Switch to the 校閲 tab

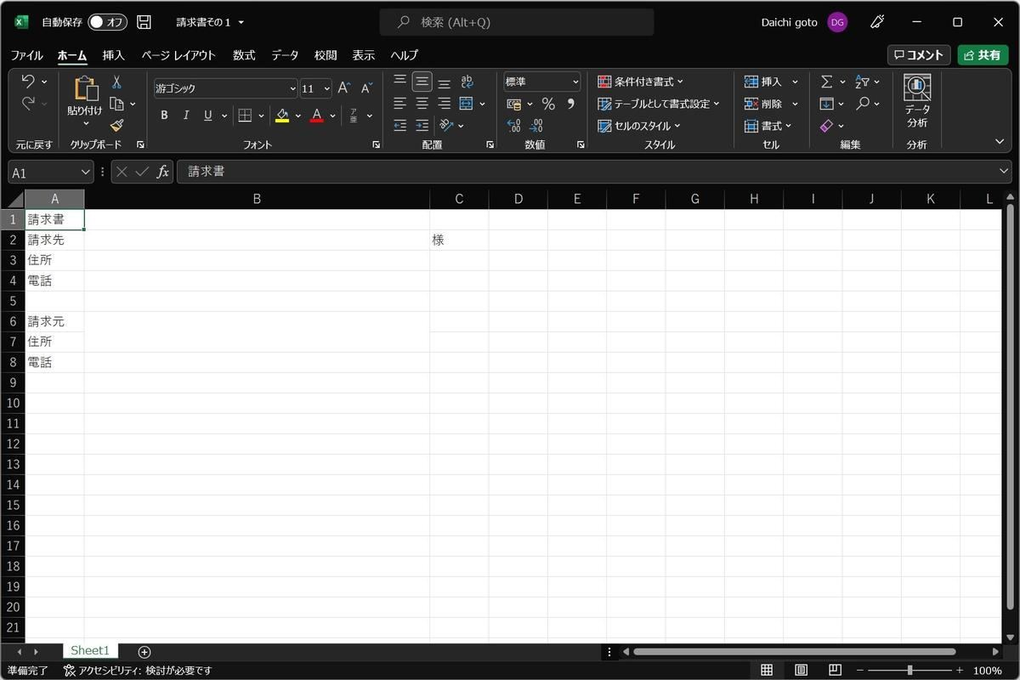coord(326,55)
